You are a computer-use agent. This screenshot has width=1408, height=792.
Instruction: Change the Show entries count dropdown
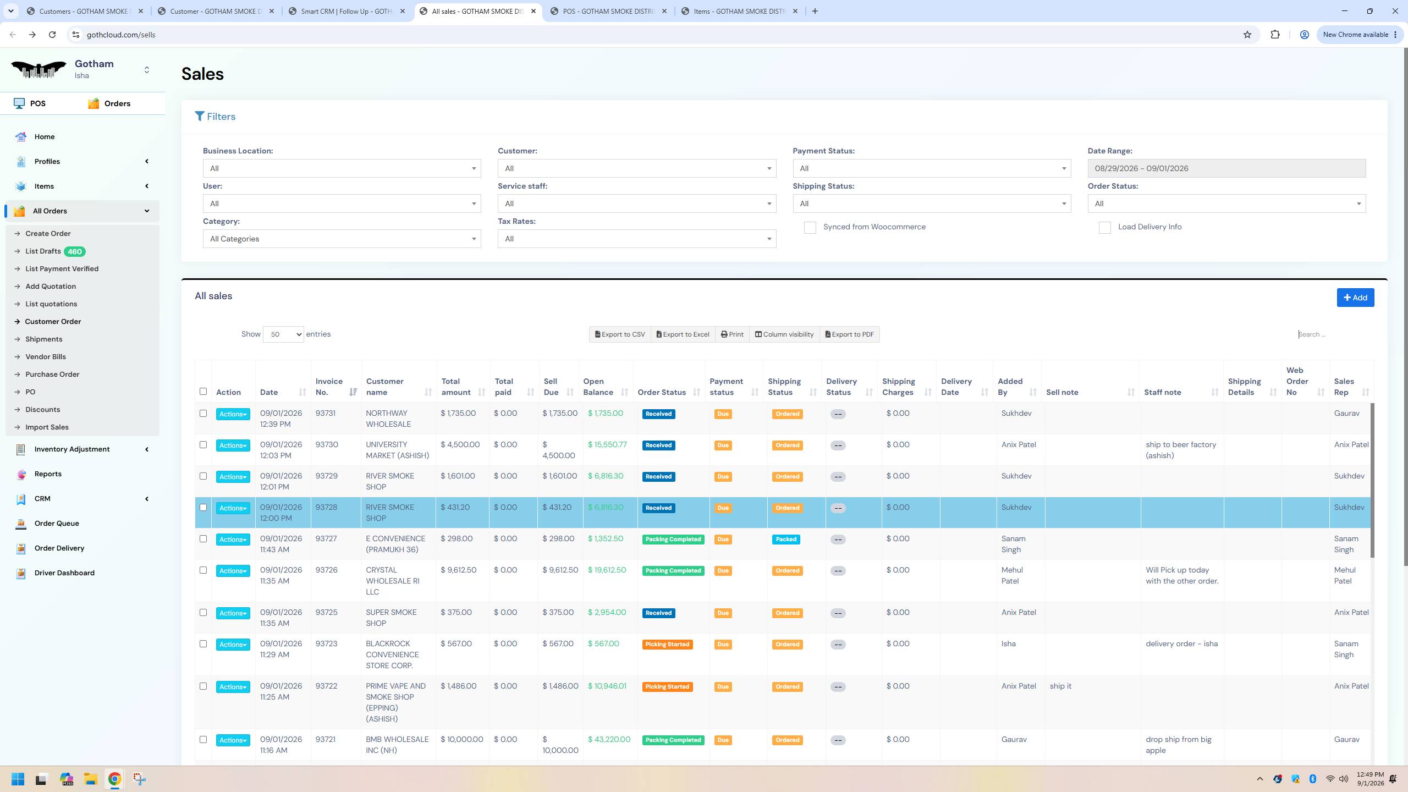point(283,334)
